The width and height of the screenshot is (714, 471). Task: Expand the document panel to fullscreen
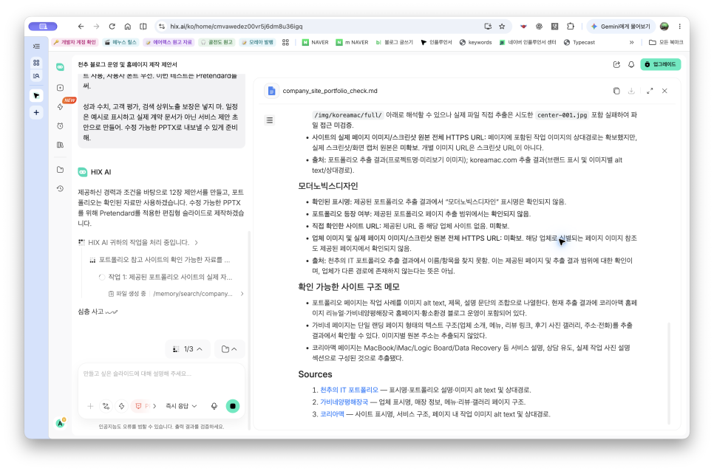point(650,91)
